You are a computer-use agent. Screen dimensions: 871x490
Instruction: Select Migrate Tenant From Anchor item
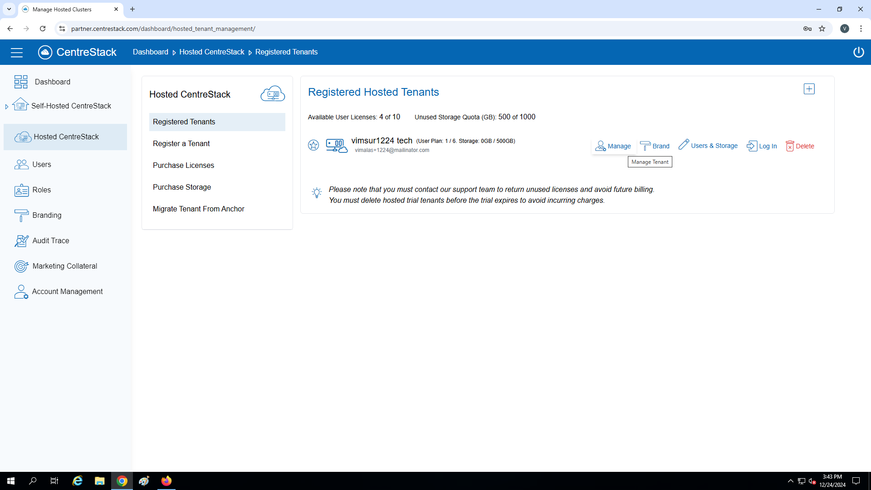pyautogui.click(x=217, y=209)
